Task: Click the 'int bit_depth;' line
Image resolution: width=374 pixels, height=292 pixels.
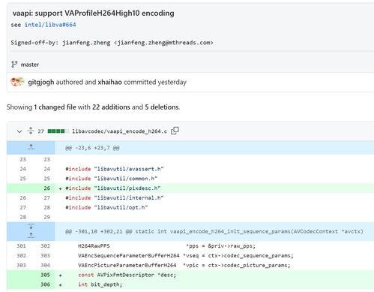Action: tap(100, 284)
